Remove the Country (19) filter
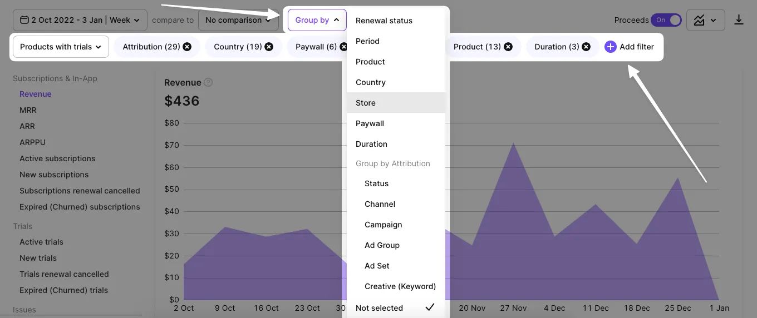The width and height of the screenshot is (757, 318). (x=269, y=47)
